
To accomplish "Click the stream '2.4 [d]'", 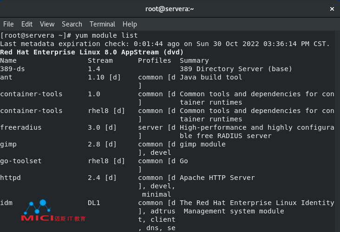I will pyautogui.click(x=102, y=178).
